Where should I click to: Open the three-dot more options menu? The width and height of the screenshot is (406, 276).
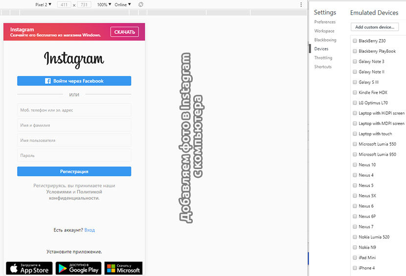[x=301, y=5]
